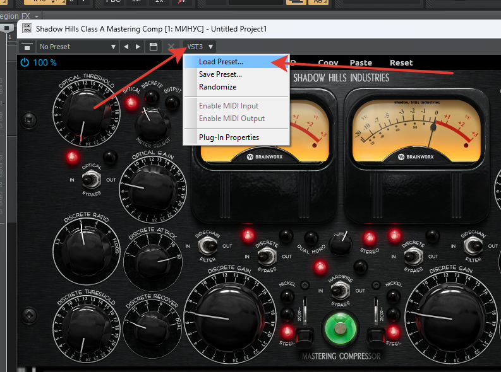Click the Optical Threshold knob

tap(85, 113)
